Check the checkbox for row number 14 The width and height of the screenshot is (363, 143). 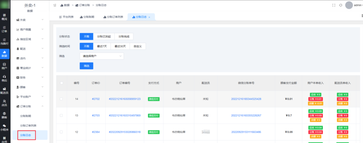click(61, 99)
